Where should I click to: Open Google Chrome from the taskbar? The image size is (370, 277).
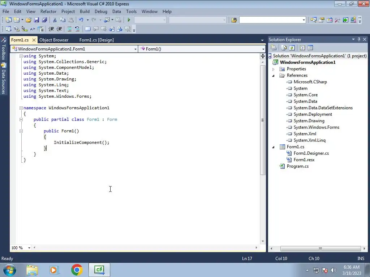click(77, 270)
